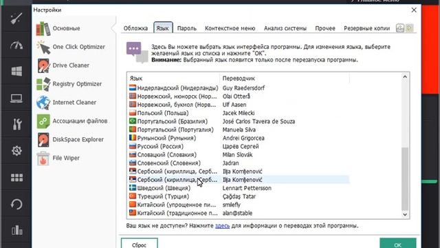Select Шведский (Швеция) language row
This screenshot has height=248, width=440.
click(239, 188)
